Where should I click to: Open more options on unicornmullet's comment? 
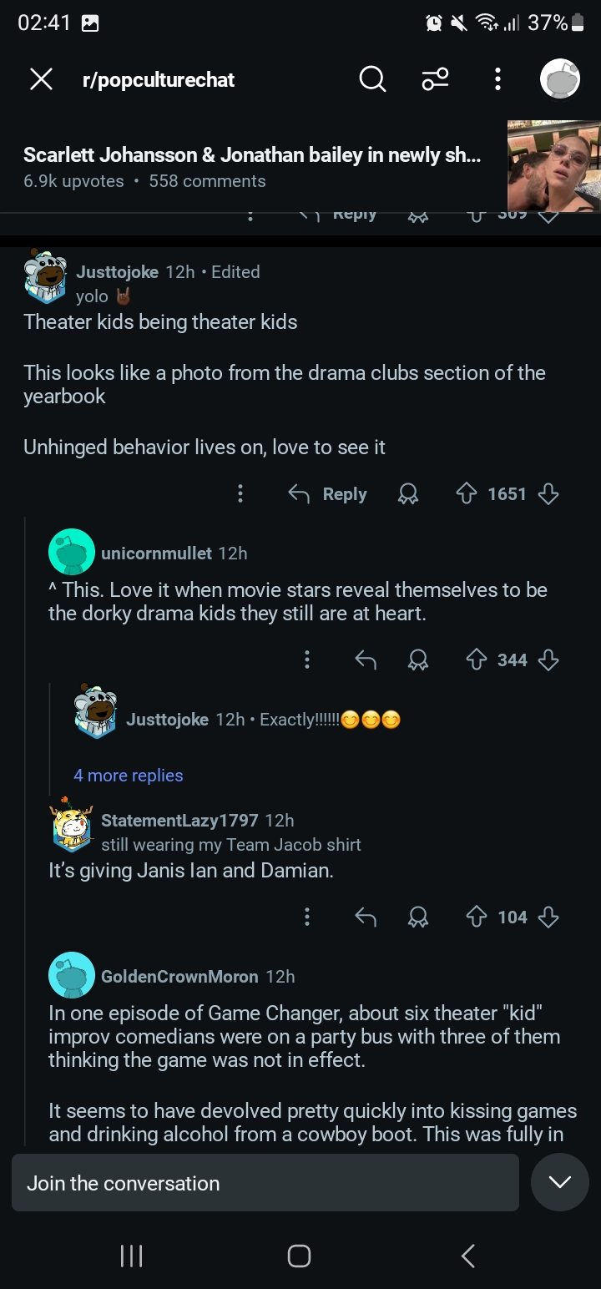pos(307,660)
